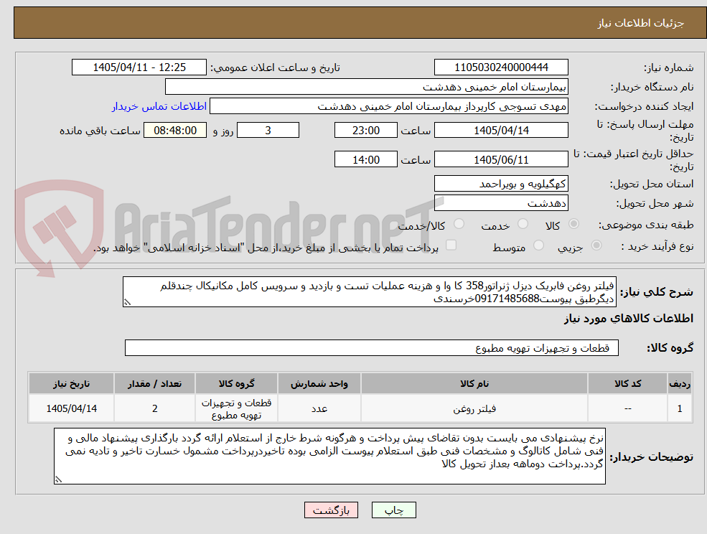The image size is (707, 534).
Task: Click the شماره نیاز number field
Action: [x=501, y=67]
